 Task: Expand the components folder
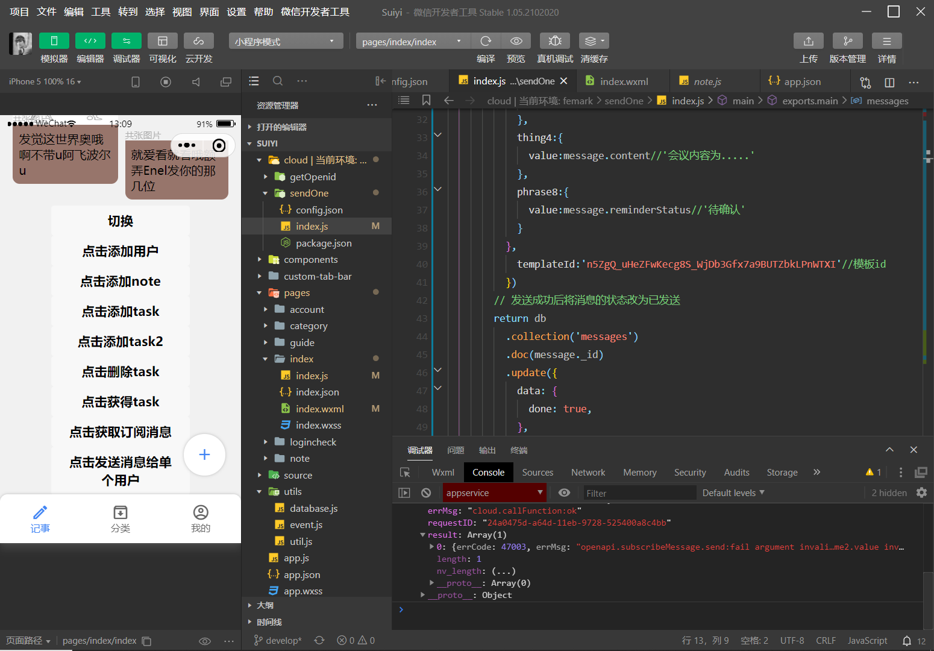click(x=310, y=260)
